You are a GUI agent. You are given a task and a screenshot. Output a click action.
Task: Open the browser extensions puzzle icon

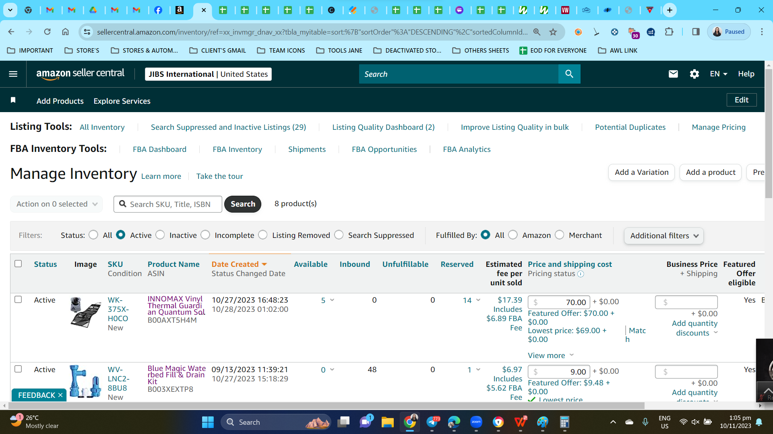[669, 32]
